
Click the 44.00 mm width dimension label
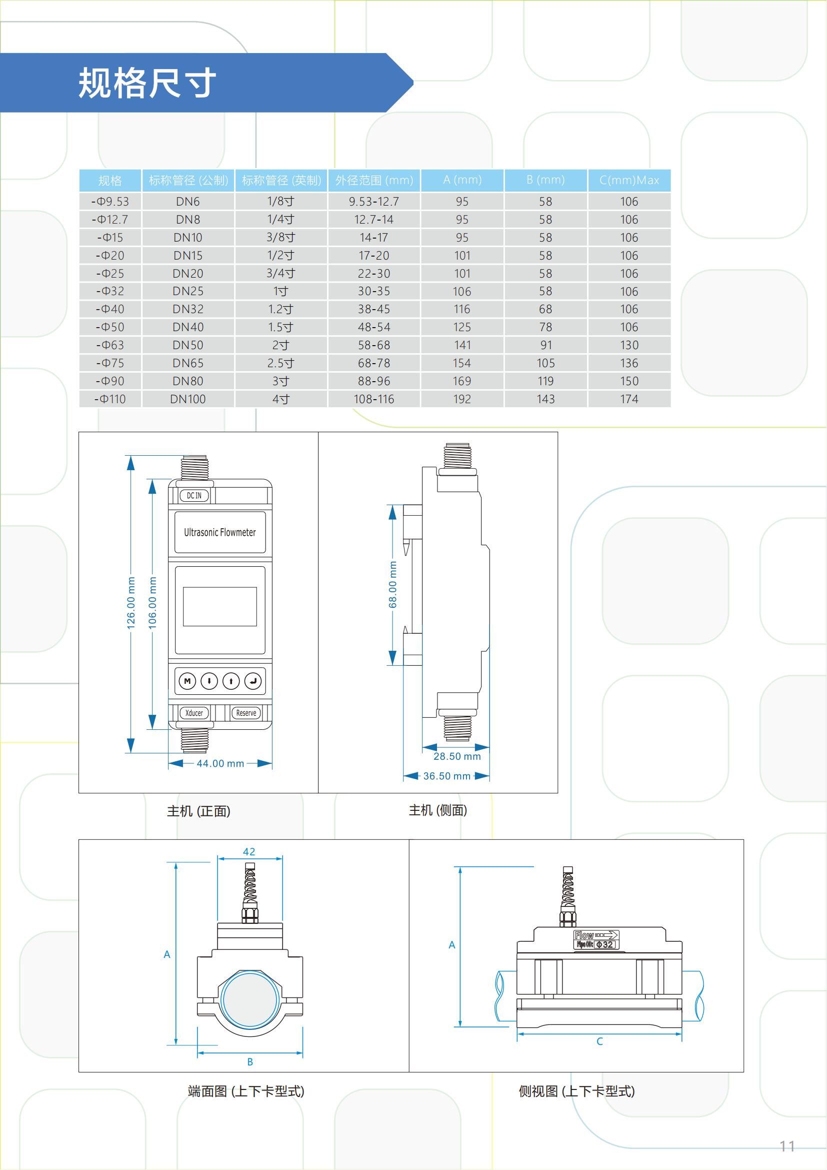(x=220, y=763)
